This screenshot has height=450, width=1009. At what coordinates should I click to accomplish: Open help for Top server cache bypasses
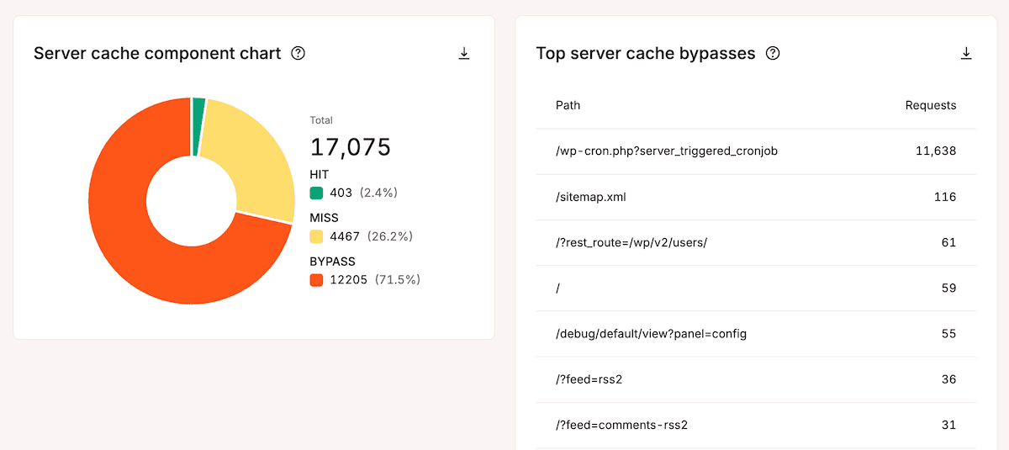point(773,53)
